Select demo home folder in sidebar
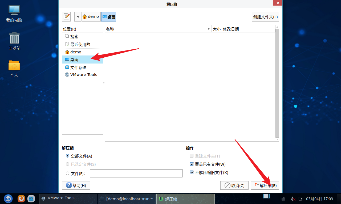 [x=82, y=52]
